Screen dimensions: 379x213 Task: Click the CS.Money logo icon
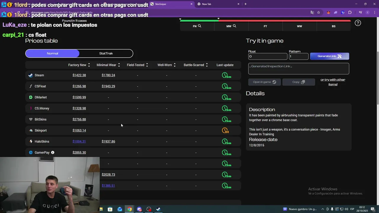coord(30,108)
